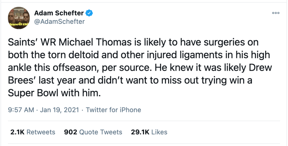Show the 29.1K Likes list
The height and width of the screenshot is (146, 288).
click(x=149, y=132)
